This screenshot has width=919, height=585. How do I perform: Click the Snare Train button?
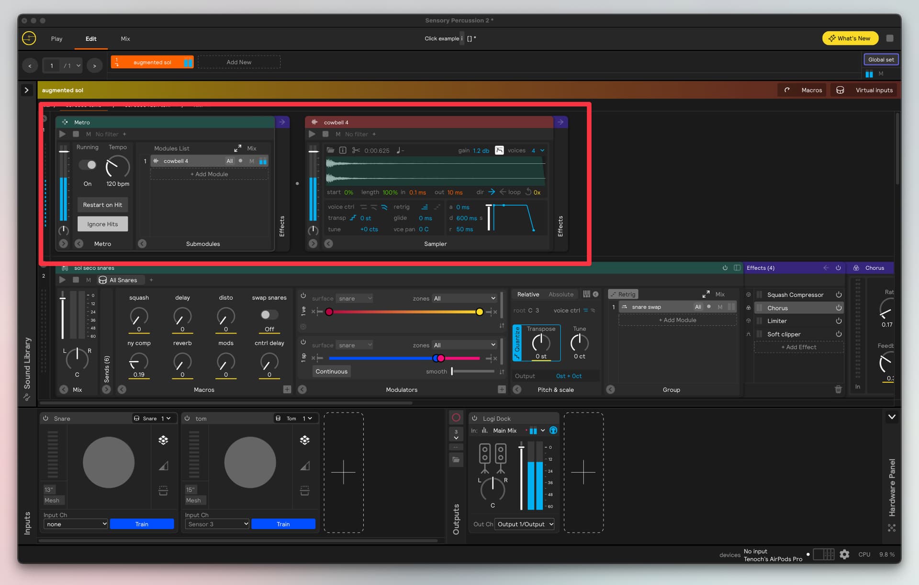142,524
